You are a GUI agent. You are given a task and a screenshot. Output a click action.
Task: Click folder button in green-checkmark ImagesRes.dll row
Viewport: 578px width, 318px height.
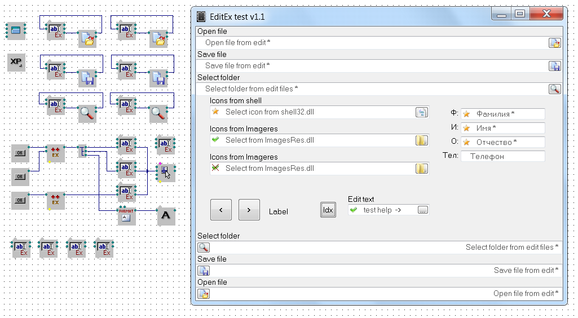pos(422,140)
